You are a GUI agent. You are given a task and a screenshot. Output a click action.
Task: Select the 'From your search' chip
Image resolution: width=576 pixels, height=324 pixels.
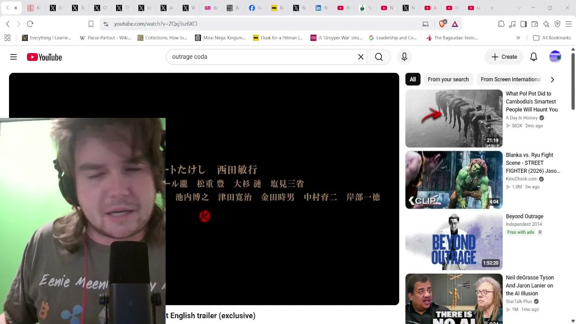click(448, 79)
